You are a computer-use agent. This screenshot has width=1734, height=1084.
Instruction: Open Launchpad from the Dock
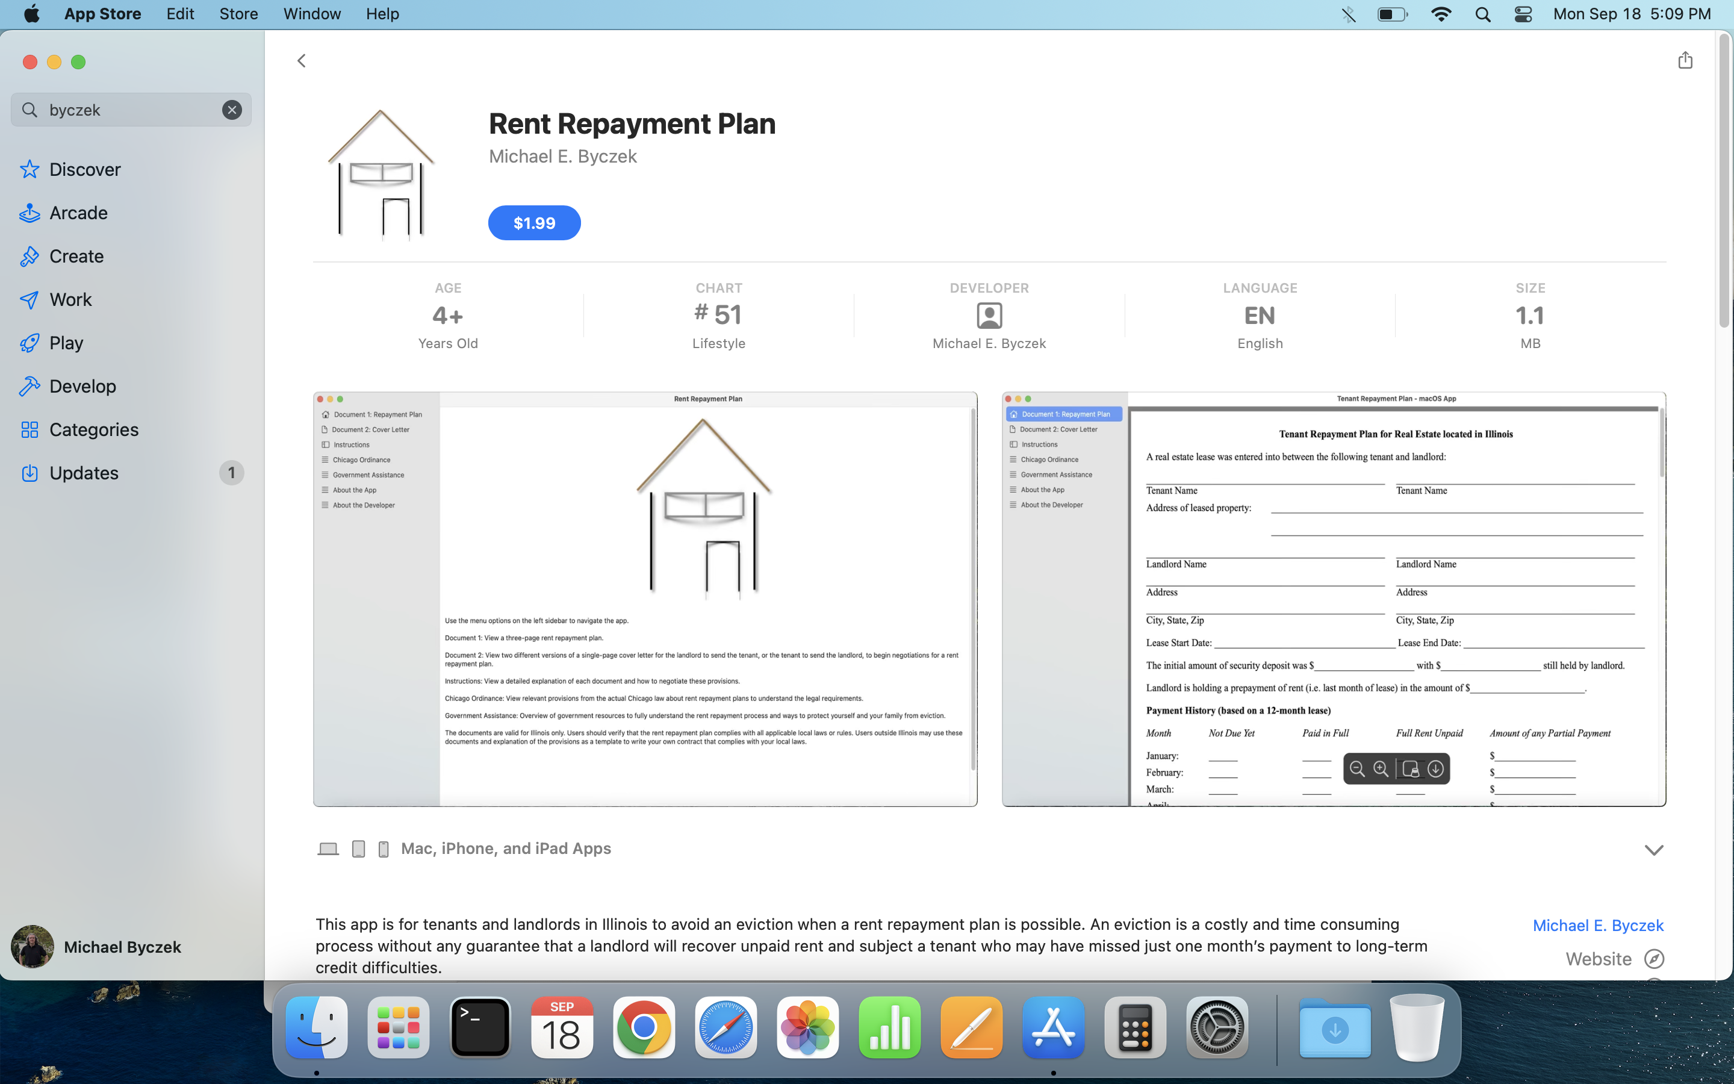(399, 1027)
